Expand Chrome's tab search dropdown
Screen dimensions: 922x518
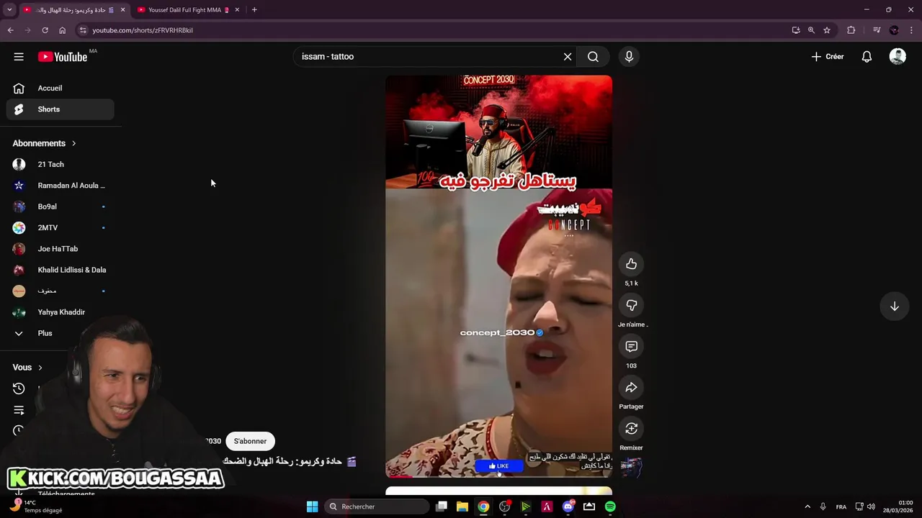point(9,10)
